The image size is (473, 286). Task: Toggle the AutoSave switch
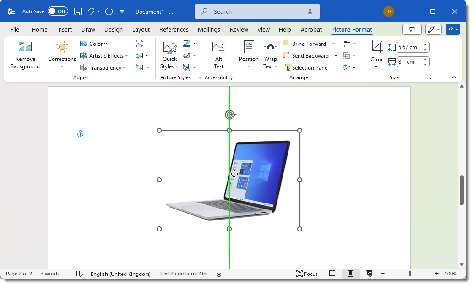[x=58, y=11]
